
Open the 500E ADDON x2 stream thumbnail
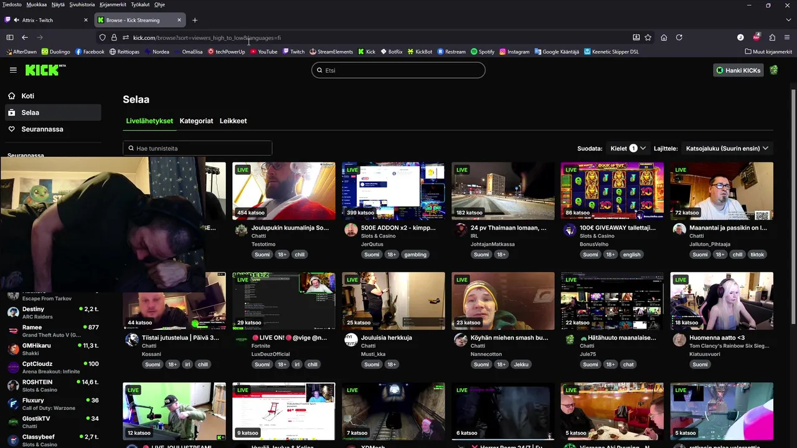pos(394,191)
